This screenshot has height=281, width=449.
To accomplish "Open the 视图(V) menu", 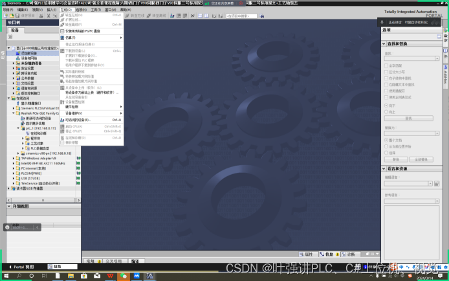I will (38, 10).
